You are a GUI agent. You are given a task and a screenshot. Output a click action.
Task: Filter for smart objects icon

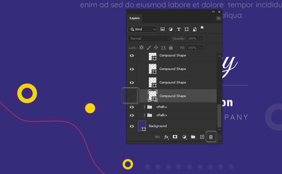click(195, 29)
